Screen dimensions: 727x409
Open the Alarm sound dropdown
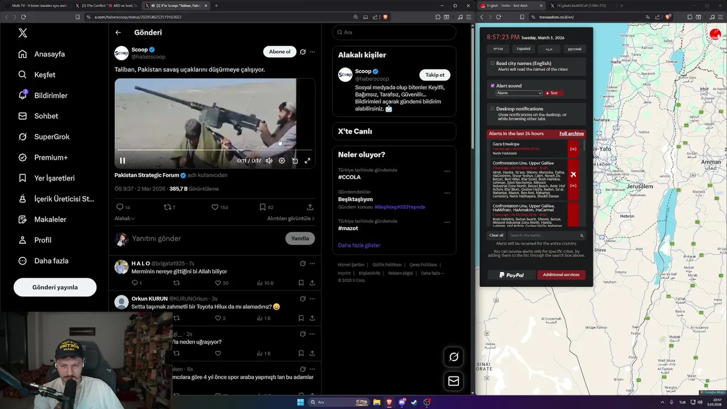pyautogui.click(x=519, y=93)
